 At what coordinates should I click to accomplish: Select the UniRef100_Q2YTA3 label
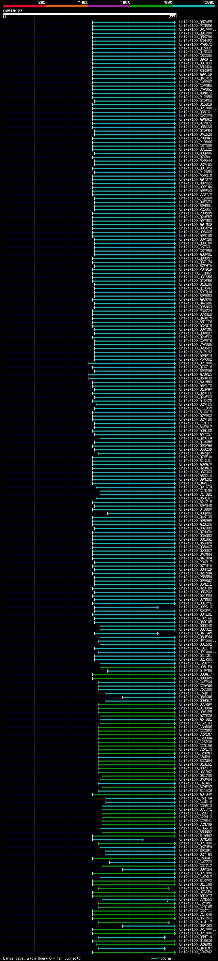tap(196, 854)
